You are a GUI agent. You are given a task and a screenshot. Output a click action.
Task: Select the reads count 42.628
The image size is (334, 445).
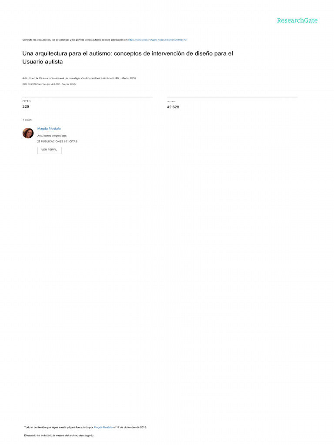click(173, 107)
